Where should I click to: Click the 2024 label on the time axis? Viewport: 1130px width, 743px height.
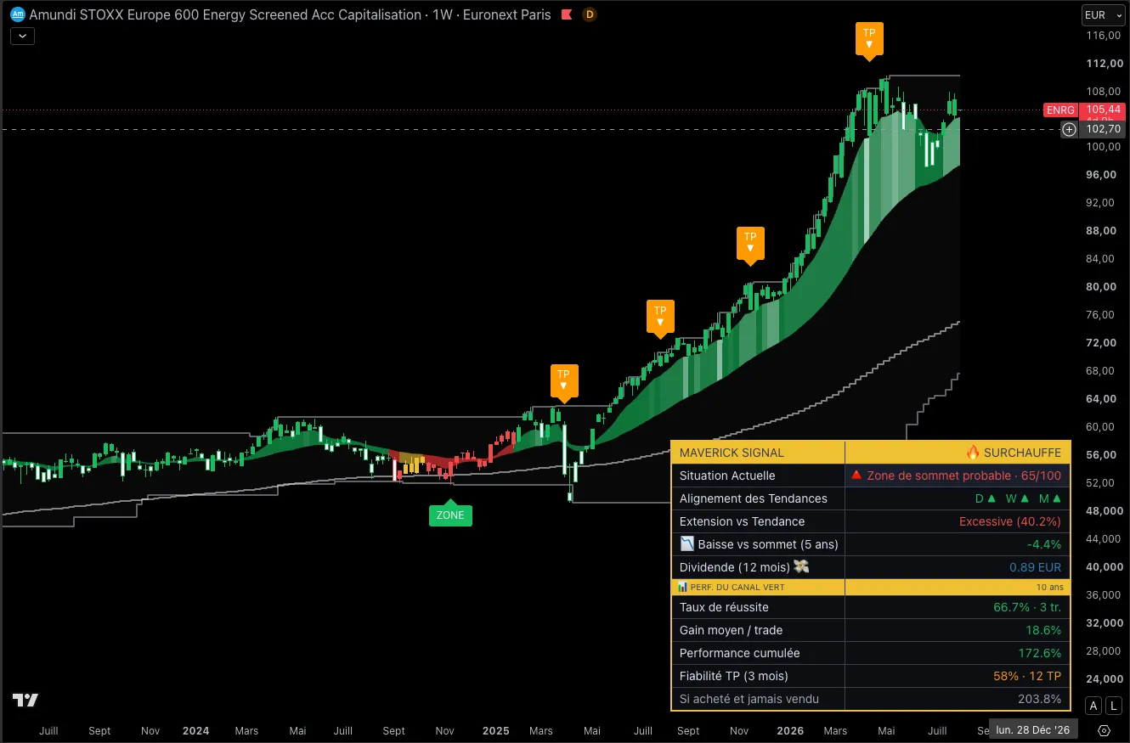click(195, 730)
